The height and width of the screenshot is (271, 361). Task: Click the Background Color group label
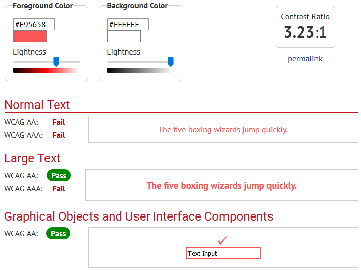point(138,6)
